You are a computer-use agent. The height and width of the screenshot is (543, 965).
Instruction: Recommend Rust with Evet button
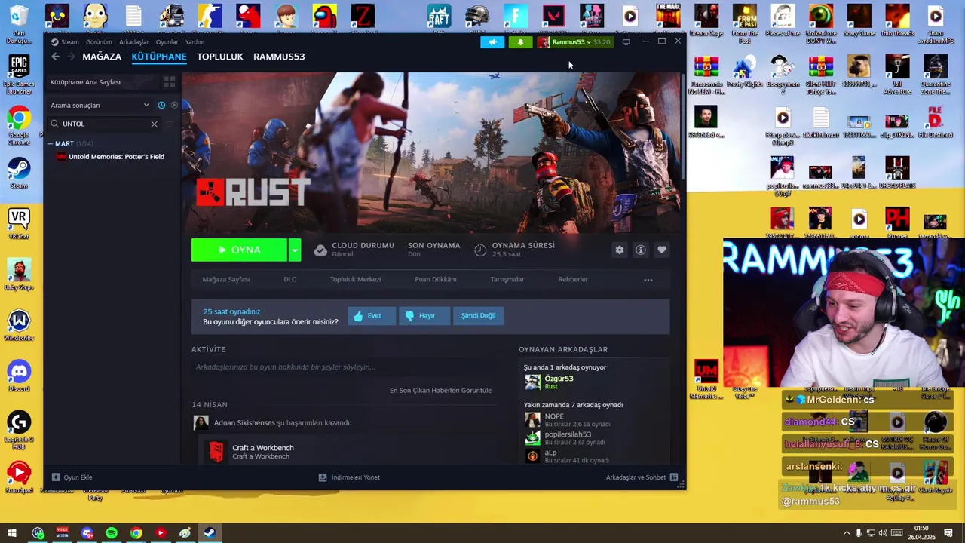point(371,315)
